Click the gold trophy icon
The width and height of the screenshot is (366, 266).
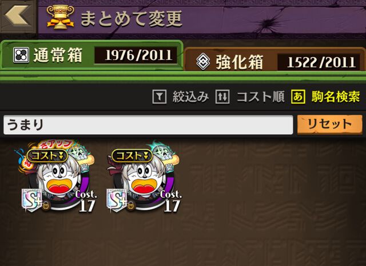(61, 17)
